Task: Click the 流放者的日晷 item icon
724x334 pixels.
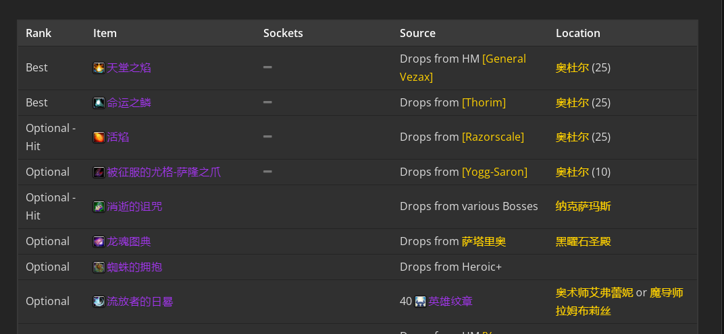Action: pos(99,302)
